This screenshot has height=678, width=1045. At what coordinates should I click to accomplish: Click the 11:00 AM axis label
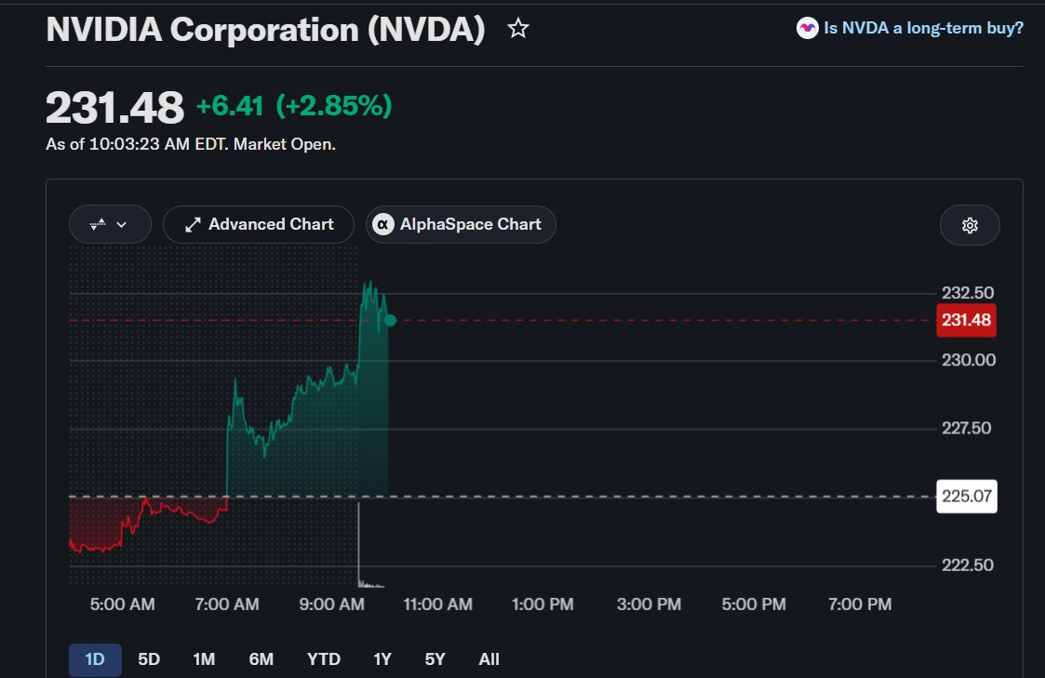coord(438,605)
